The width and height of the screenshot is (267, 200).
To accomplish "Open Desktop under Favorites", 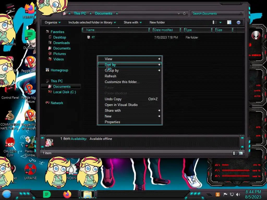I will coord(60,37).
